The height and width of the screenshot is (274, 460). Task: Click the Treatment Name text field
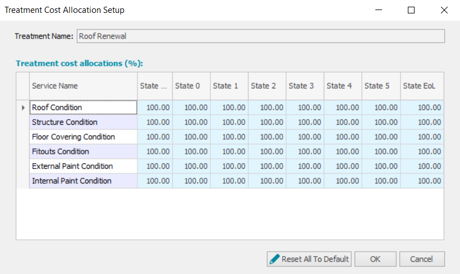coord(260,36)
